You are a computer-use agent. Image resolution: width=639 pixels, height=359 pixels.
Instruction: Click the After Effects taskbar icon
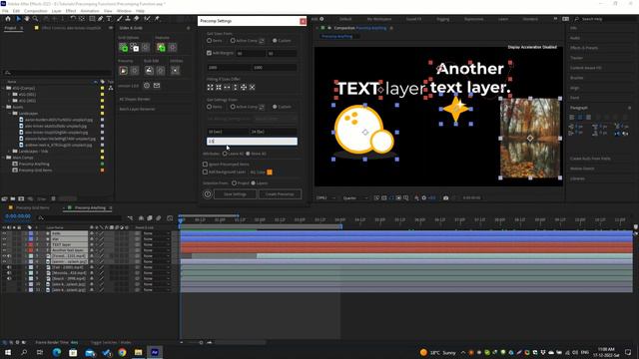pyautogui.click(x=155, y=352)
